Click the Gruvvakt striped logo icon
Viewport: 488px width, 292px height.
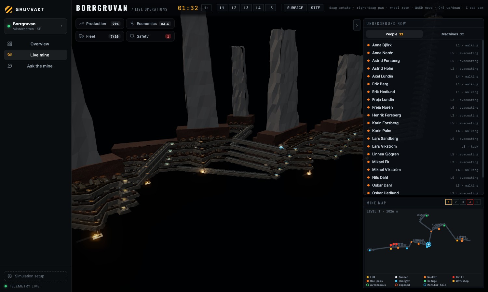(9, 9)
